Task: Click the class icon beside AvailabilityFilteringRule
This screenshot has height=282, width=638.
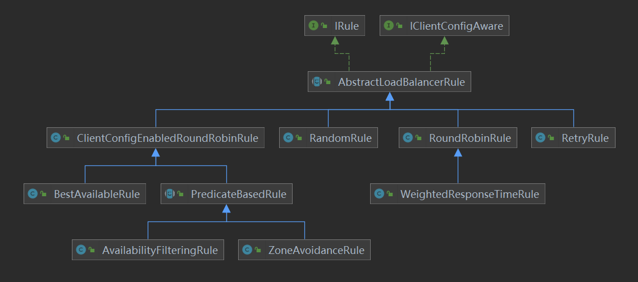Action: [x=81, y=250]
